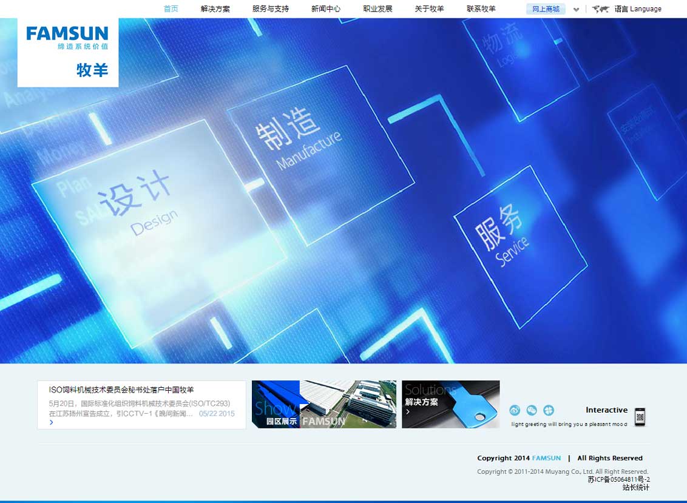
Task: Open the Weibo social icon
Action: [515, 411]
